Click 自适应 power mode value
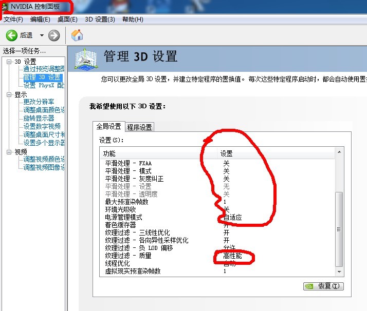Screen dimensions: 367x311 tap(233, 217)
